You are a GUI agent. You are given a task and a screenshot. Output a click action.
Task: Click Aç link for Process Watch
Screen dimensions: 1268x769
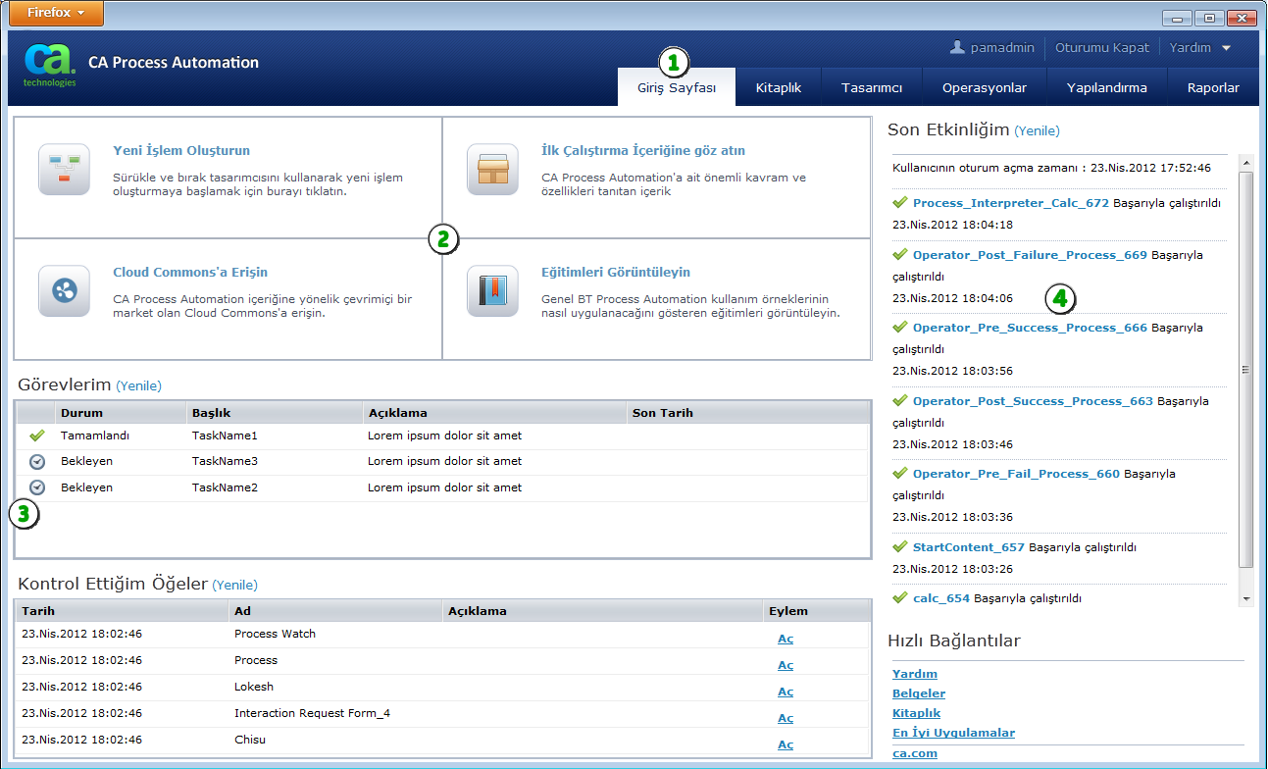(785, 639)
